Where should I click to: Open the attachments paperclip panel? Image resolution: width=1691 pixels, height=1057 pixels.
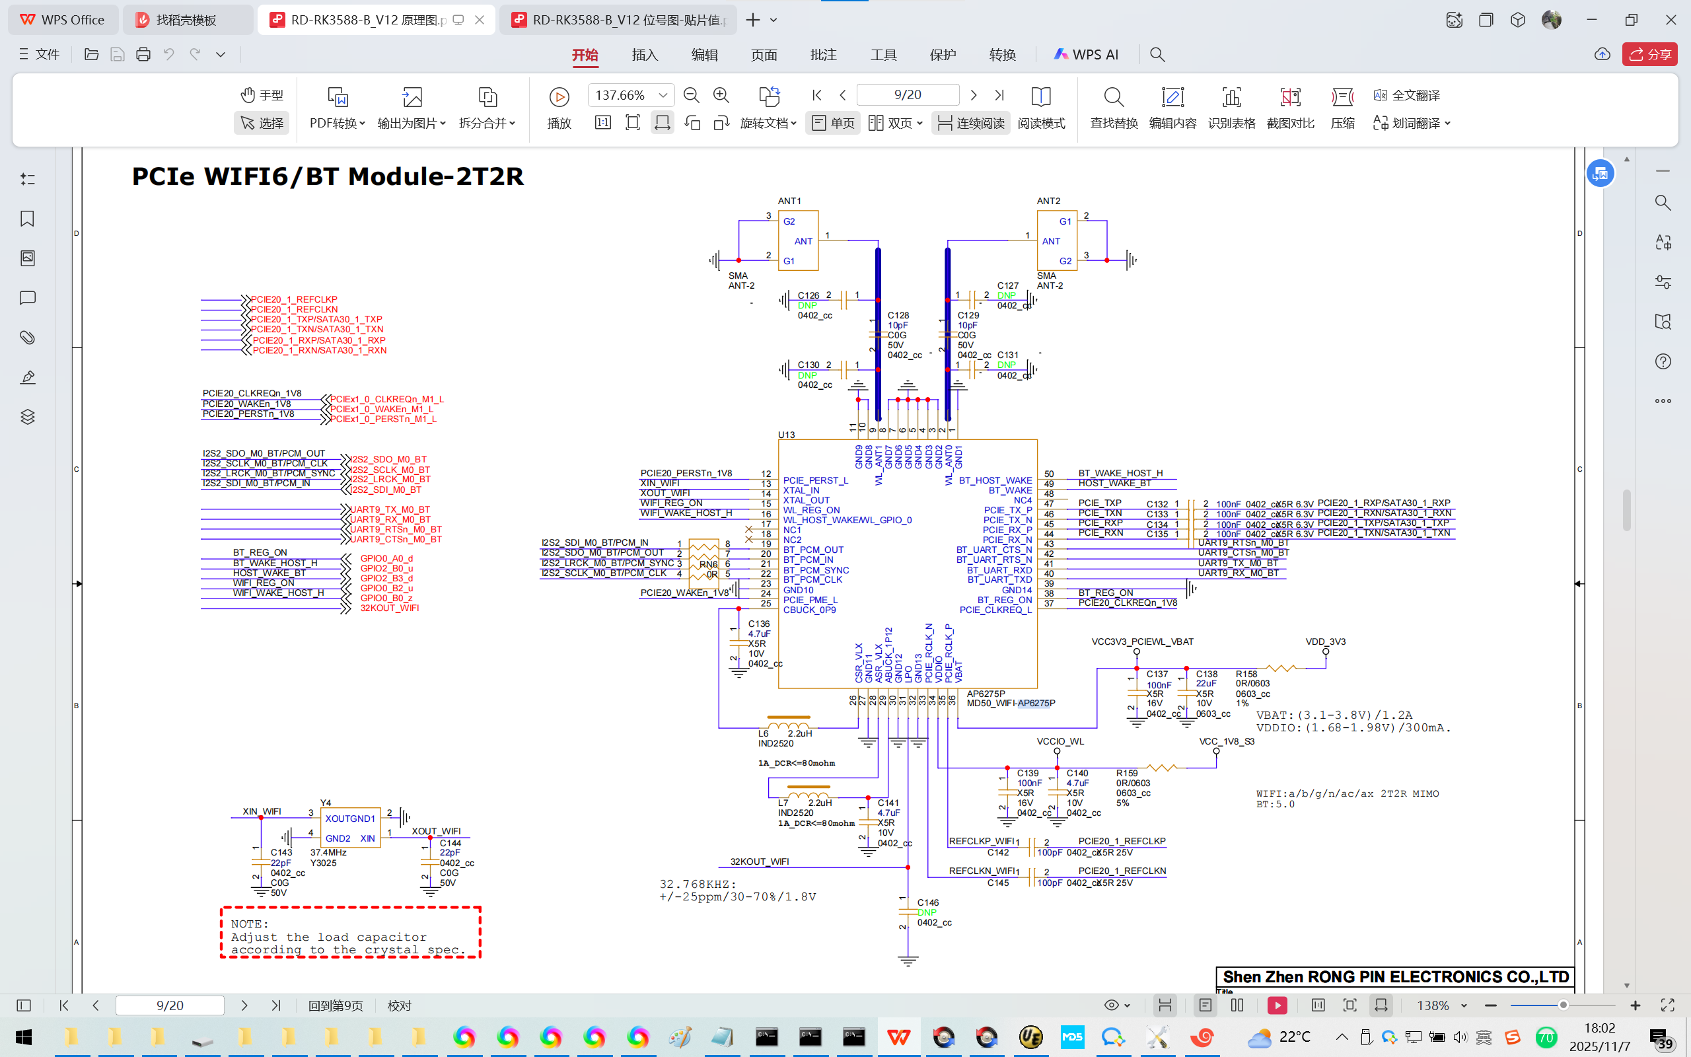click(x=27, y=338)
